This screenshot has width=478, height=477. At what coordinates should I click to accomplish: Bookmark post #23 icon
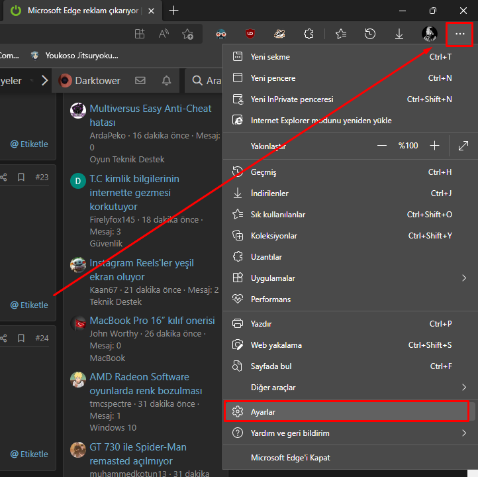tap(21, 177)
